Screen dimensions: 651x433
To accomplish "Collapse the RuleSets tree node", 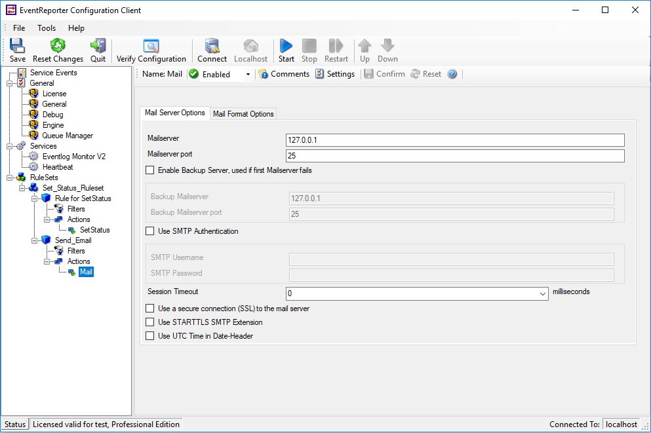I will click(x=10, y=178).
